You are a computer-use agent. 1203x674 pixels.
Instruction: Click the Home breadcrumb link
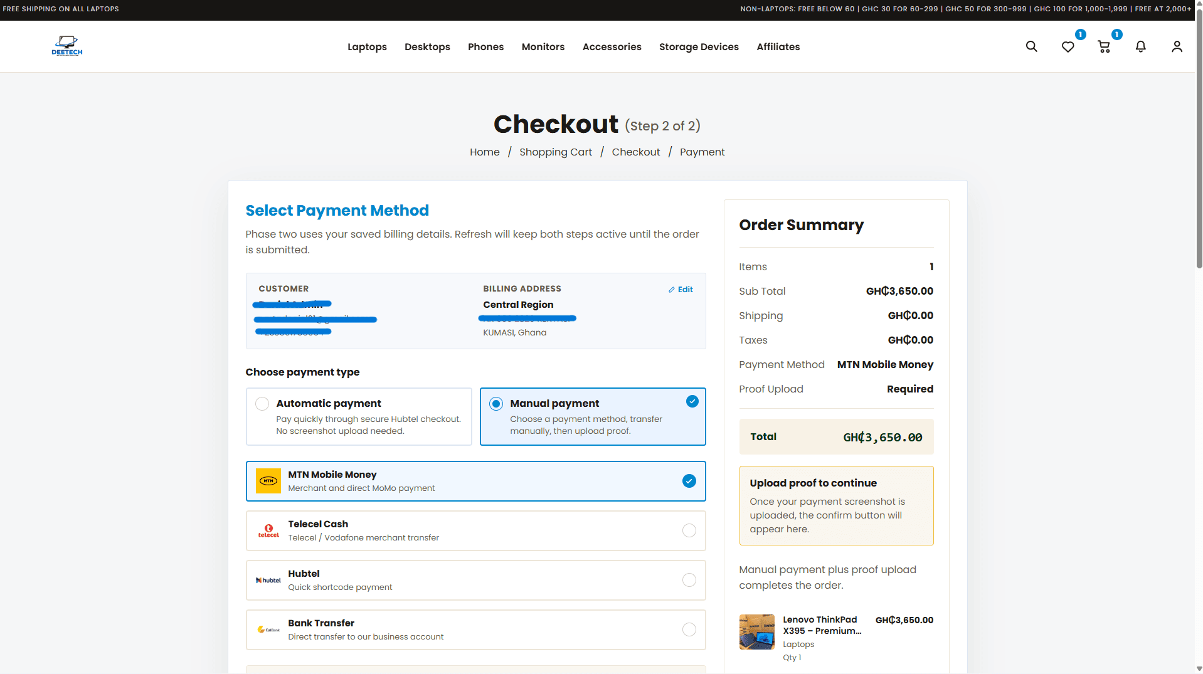coord(484,152)
